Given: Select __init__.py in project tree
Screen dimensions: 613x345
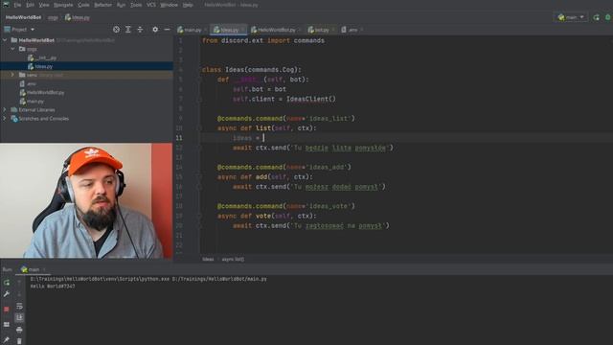Looking at the screenshot, I should [x=43, y=57].
